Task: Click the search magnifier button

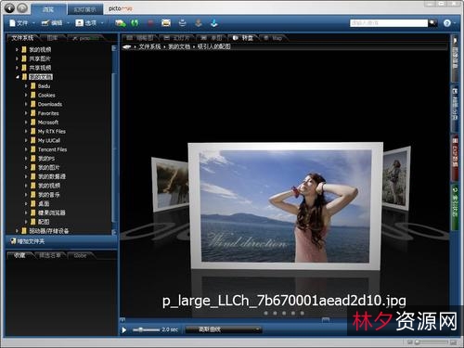Action: click(432, 23)
